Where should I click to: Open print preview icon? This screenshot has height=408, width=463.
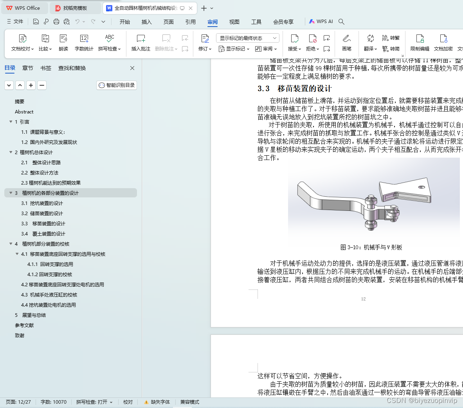[67, 22]
